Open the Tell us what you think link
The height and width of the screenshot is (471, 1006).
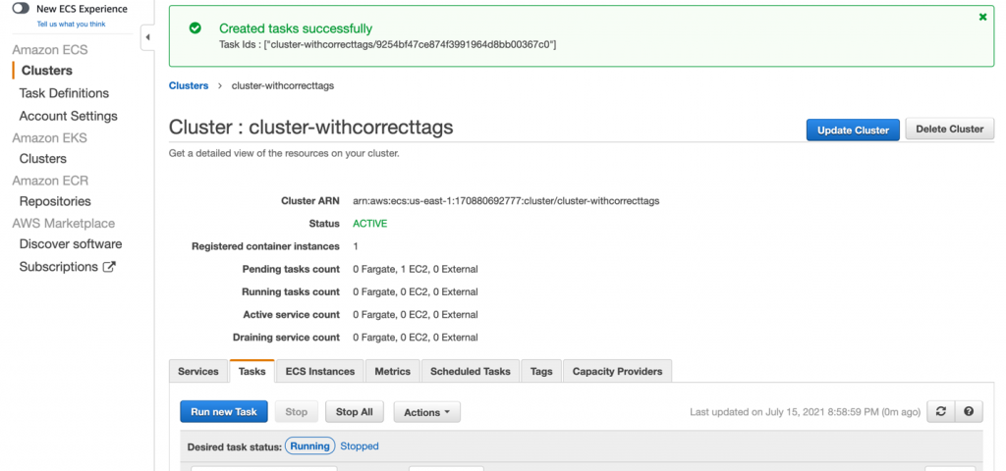(x=71, y=24)
